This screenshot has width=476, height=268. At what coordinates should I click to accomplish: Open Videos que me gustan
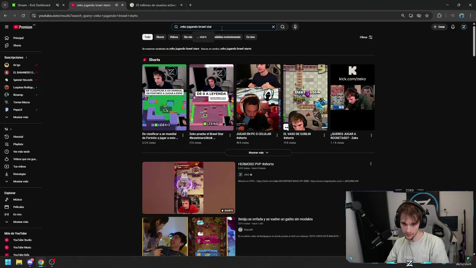[x=25, y=159]
